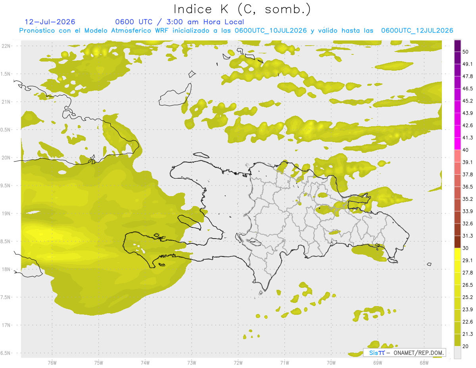Click the color bar value '46.5'
This screenshot has width=476, height=368.
click(468, 89)
